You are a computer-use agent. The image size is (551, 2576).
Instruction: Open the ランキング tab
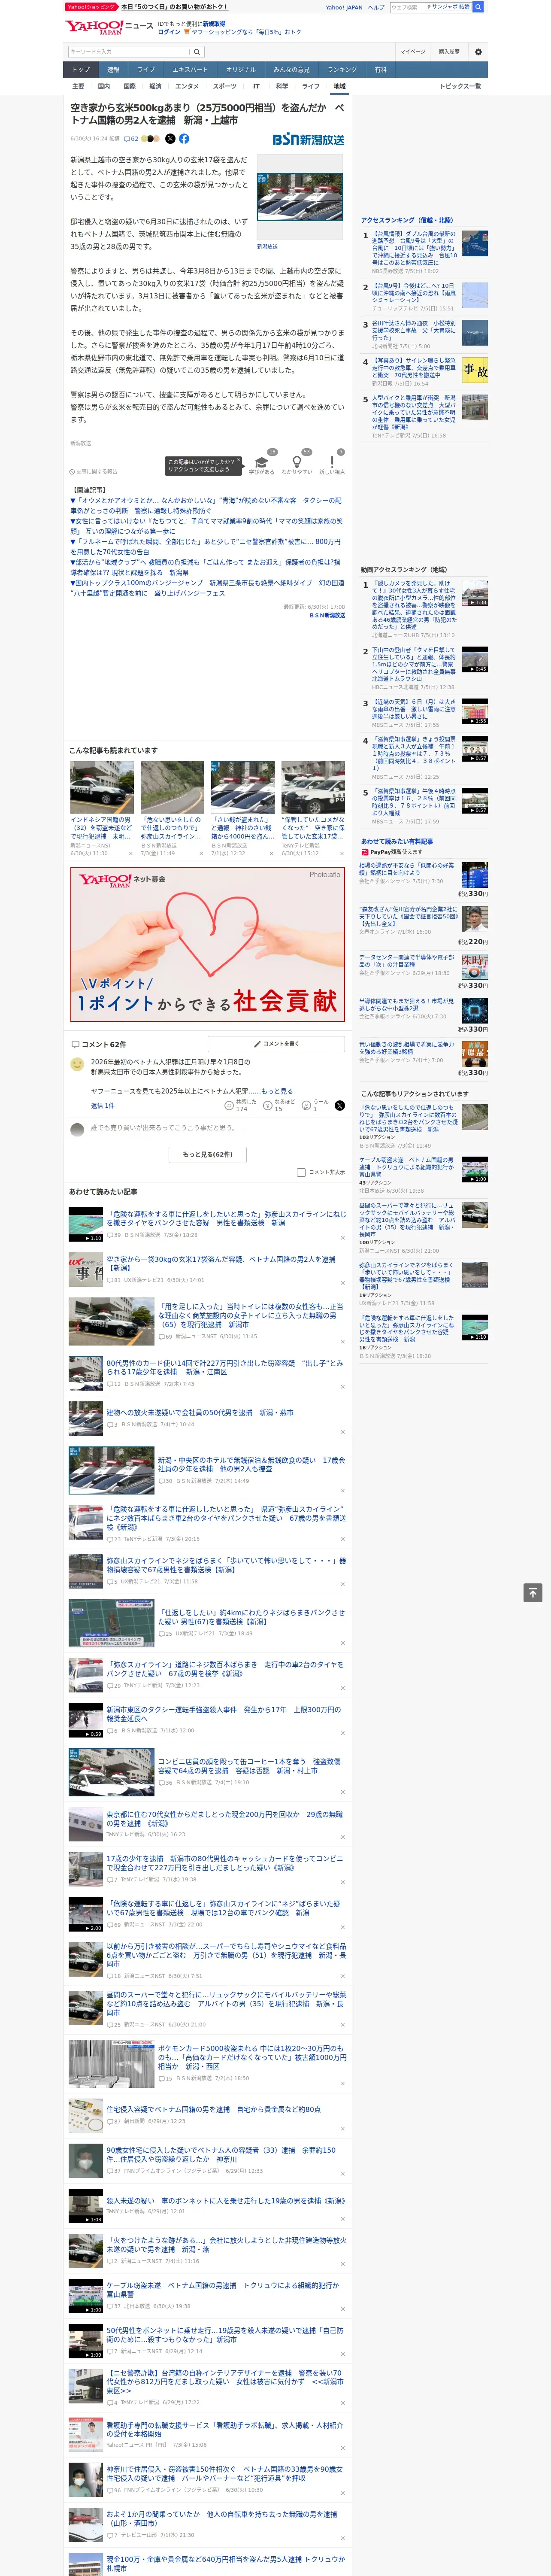[342, 70]
